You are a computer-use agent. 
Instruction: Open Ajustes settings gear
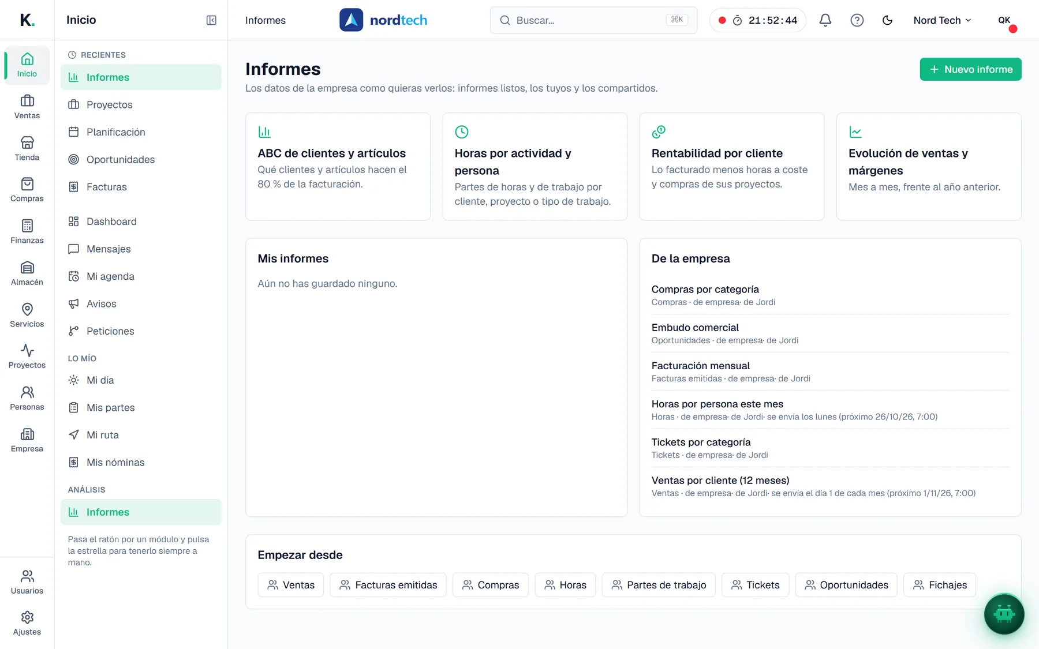click(x=27, y=624)
